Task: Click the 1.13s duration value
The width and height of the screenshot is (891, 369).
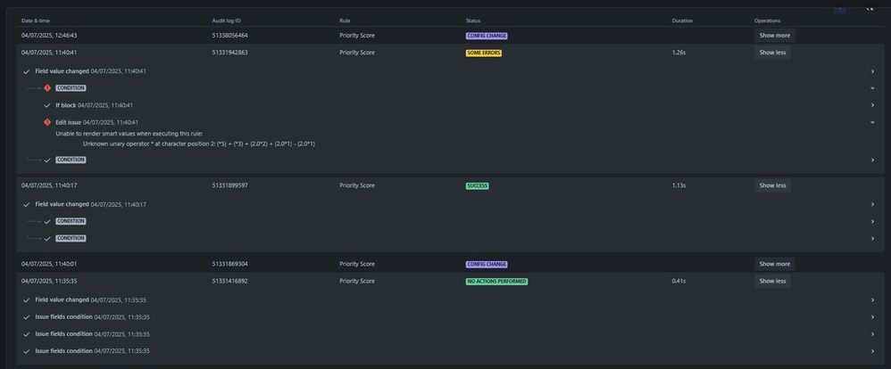Action: [x=679, y=185]
